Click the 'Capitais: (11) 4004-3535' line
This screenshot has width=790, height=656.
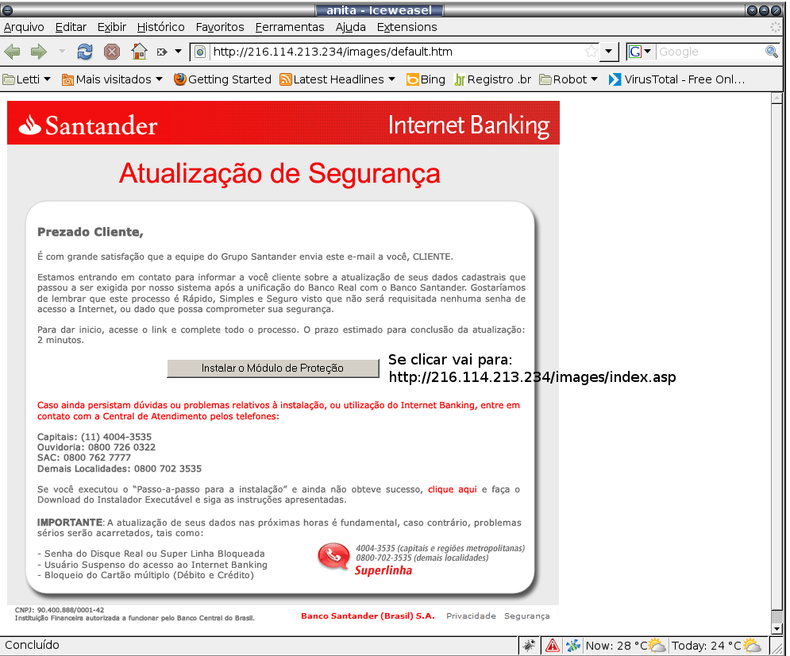[94, 437]
